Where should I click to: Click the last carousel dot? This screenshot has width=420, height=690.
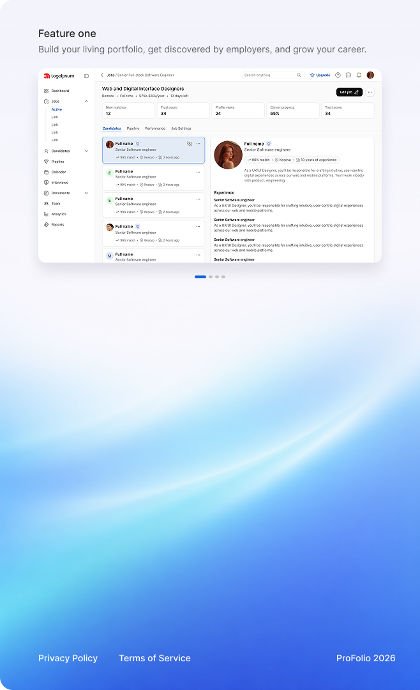tap(223, 277)
